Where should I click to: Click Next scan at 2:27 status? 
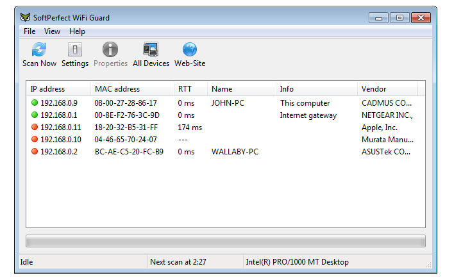pos(178,262)
